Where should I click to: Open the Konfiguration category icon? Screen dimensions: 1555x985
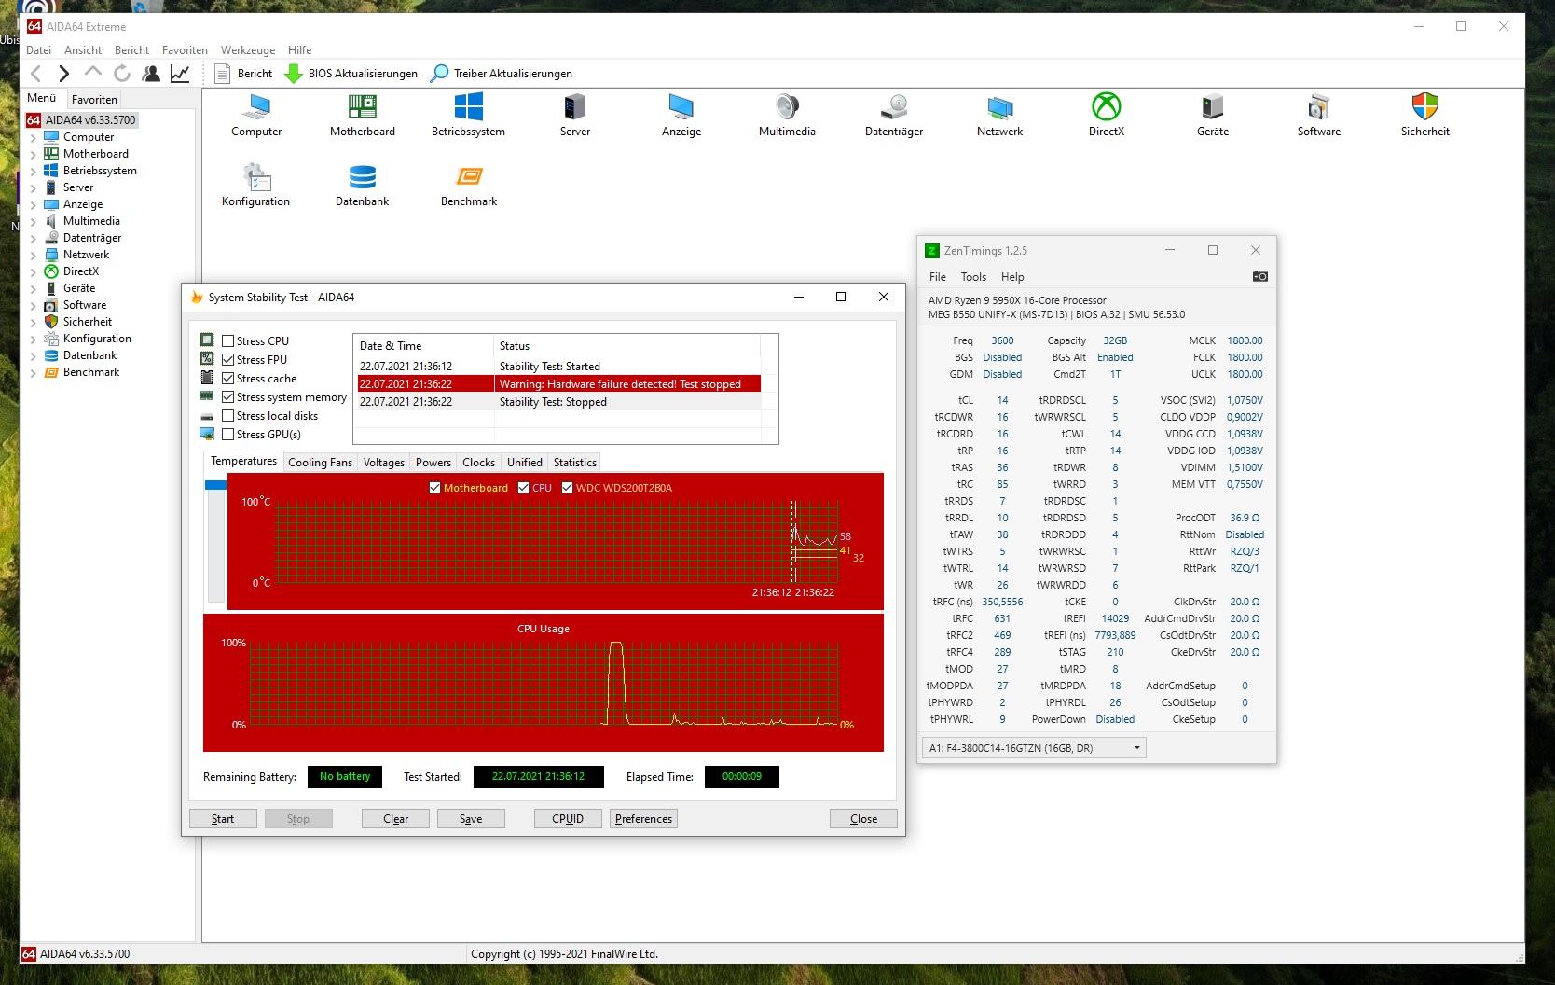click(x=256, y=186)
